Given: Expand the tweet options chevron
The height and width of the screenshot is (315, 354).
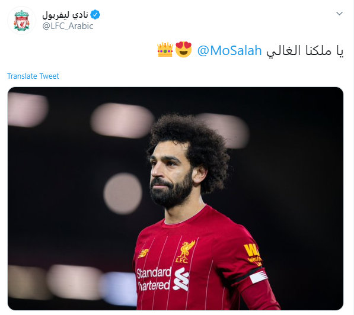Looking at the screenshot, I should [x=339, y=14].
